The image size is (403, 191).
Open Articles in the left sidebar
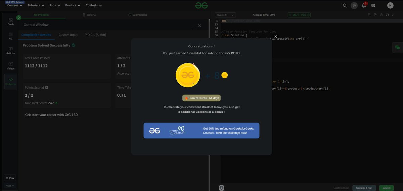pyautogui.click(x=11, y=51)
